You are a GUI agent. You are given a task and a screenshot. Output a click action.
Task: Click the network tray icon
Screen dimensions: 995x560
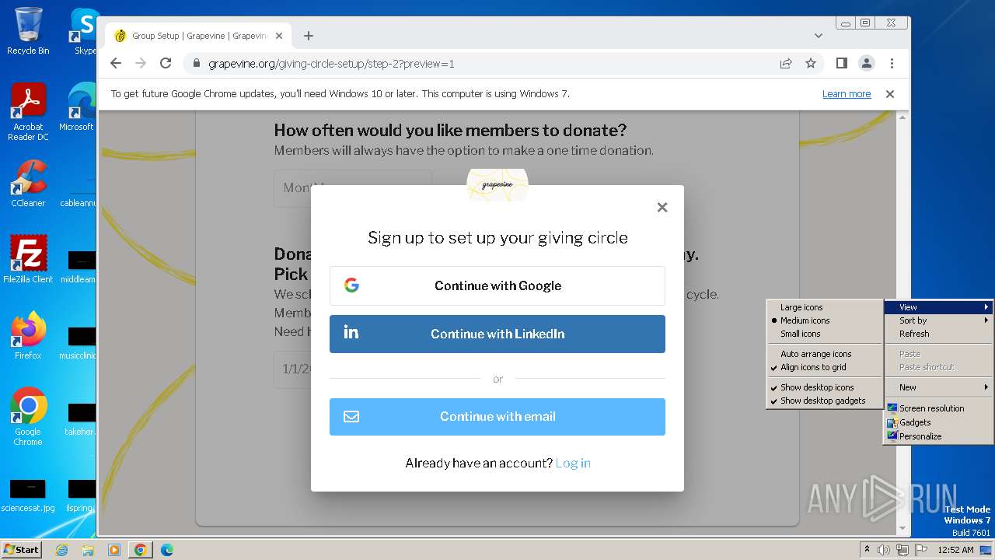(902, 550)
